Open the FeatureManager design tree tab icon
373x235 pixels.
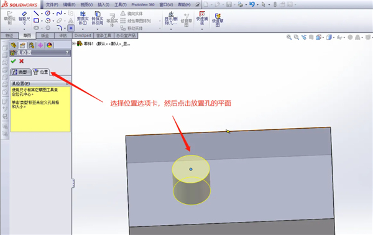pyautogui.click(x=14, y=45)
